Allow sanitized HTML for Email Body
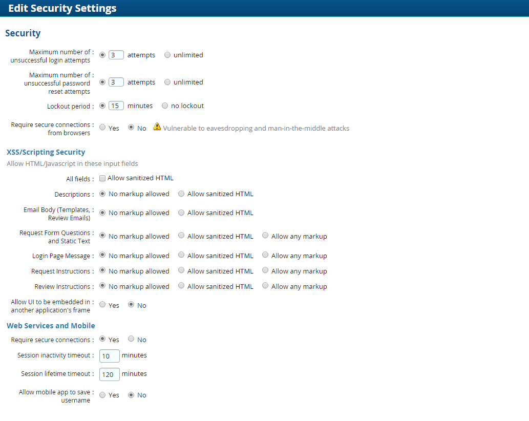The height and width of the screenshot is (421, 529). [181, 213]
